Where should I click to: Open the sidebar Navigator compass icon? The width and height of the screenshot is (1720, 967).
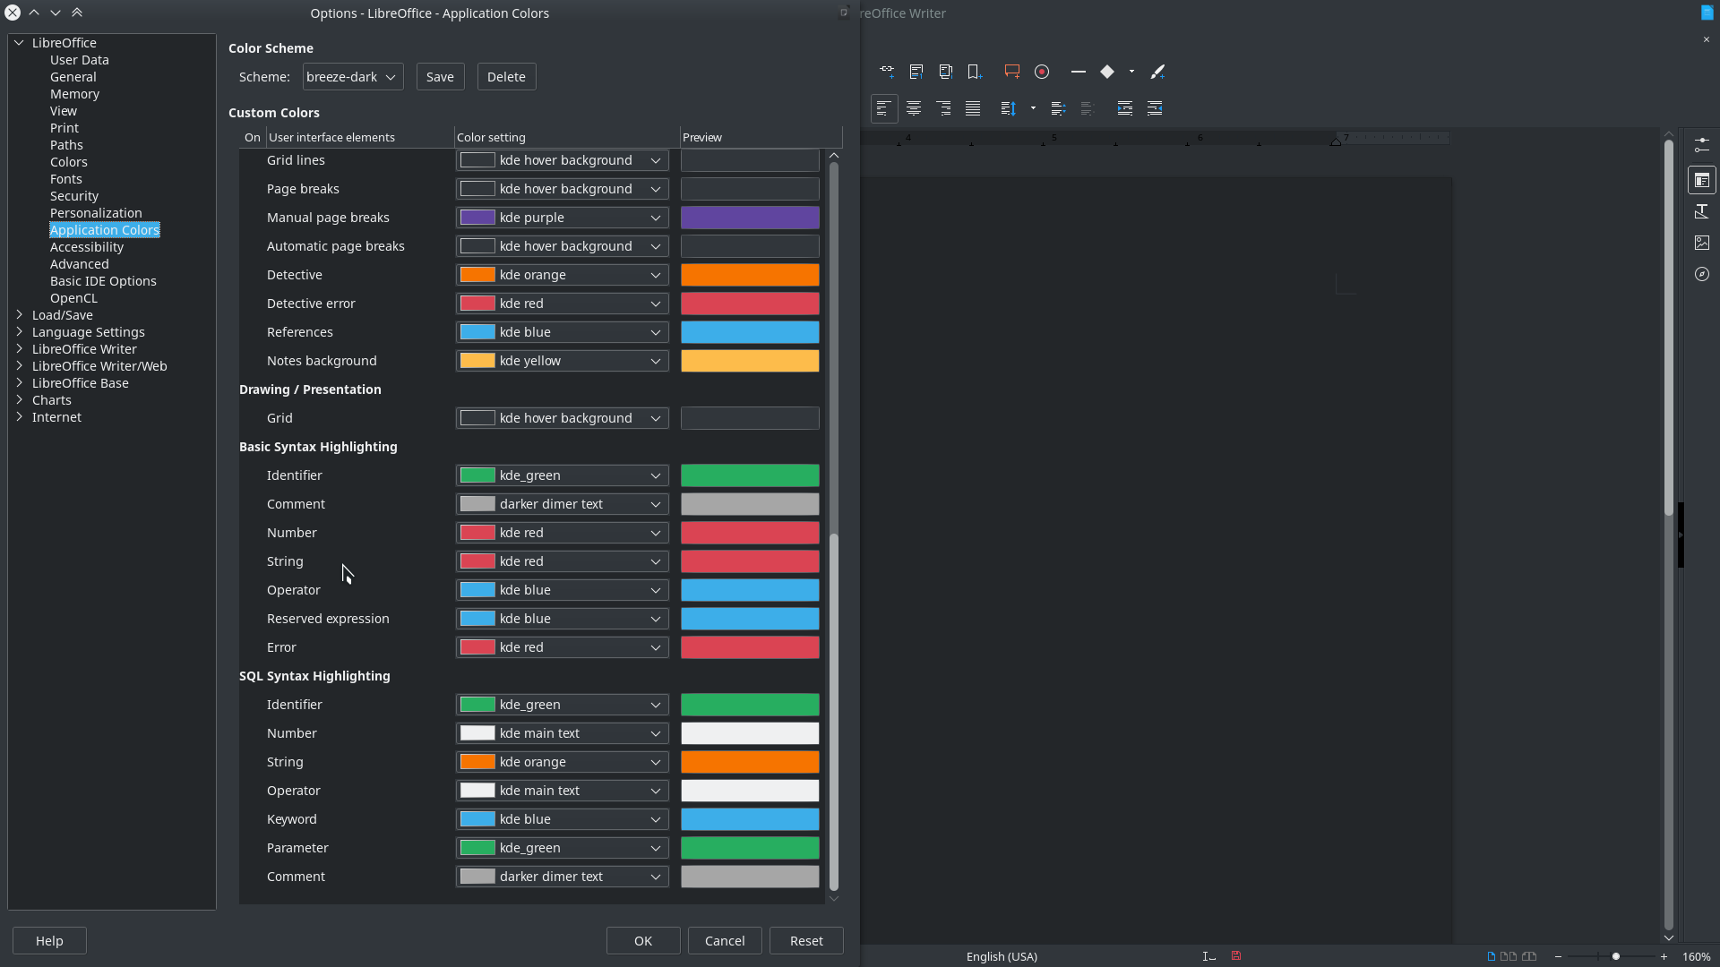click(1702, 274)
